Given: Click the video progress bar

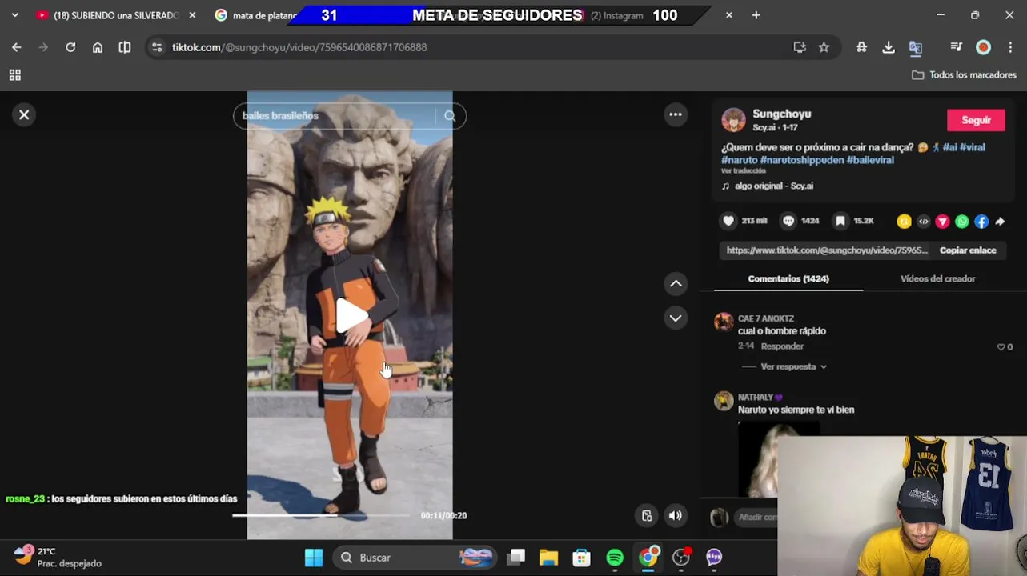Looking at the screenshot, I should 322,515.
